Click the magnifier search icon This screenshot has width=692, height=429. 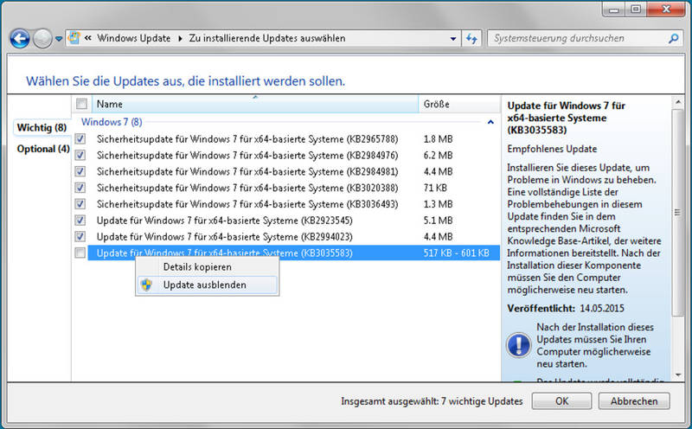click(x=674, y=38)
